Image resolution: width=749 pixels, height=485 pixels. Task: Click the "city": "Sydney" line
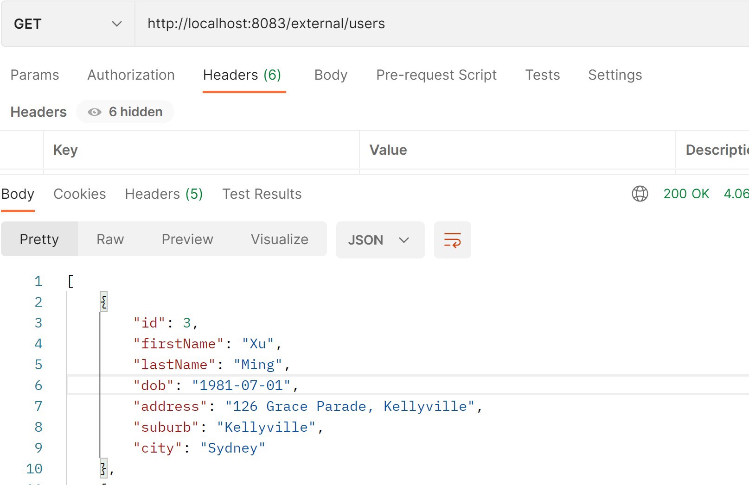coord(199,448)
